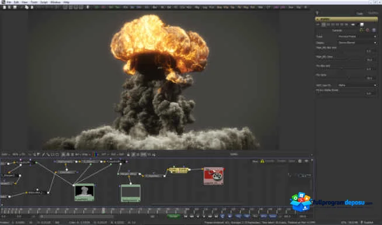The image size is (382, 225).
Task: Click the RGB color channel icon in the viewer toolbar
Action: 95,154
